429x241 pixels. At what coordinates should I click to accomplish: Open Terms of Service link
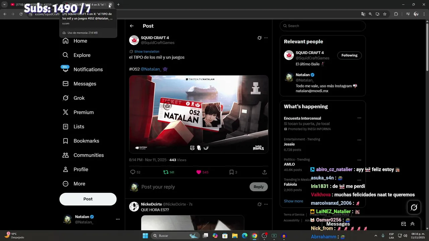(x=294, y=215)
